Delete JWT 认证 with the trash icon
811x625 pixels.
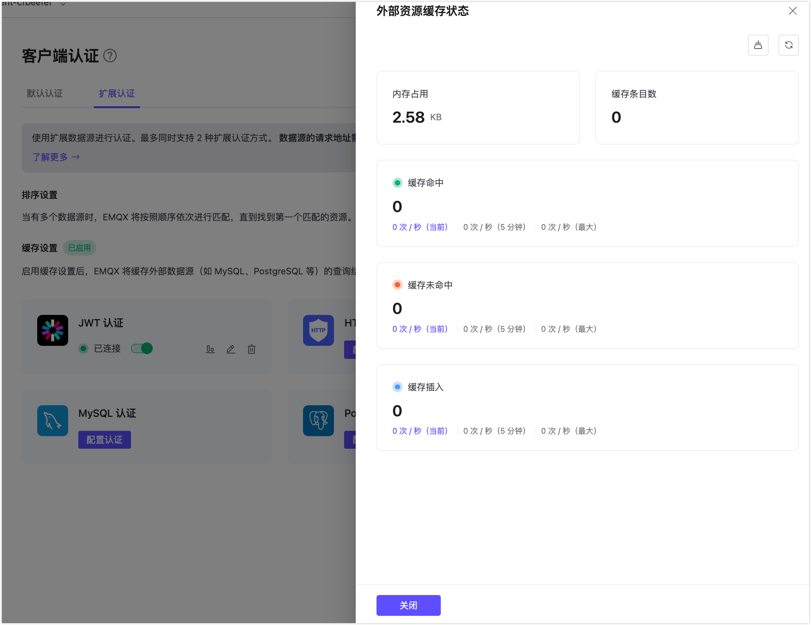(x=251, y=349)
